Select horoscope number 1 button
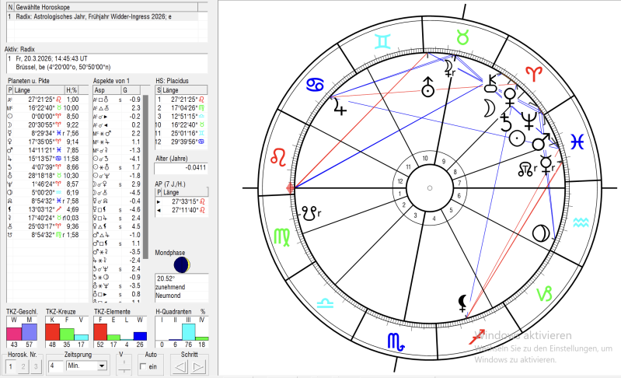Image resolution: width=621 pixels, height=378 pixels. (10, 366)
